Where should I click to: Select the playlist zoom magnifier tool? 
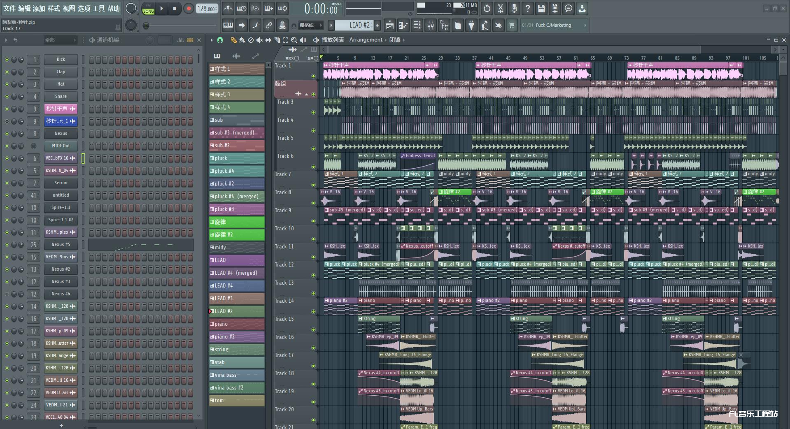294,40
